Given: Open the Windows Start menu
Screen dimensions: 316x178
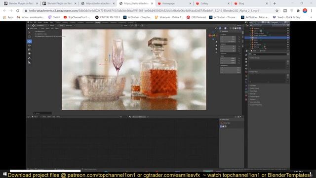Looking at the screenshot, I should click(5, 174).
